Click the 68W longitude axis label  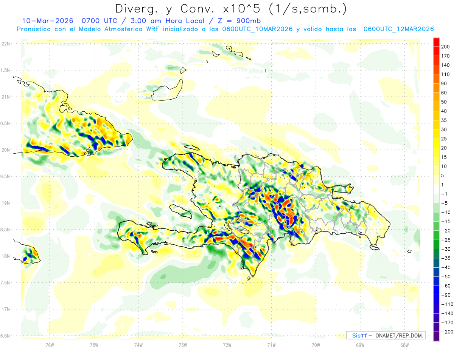pos(404,345)
